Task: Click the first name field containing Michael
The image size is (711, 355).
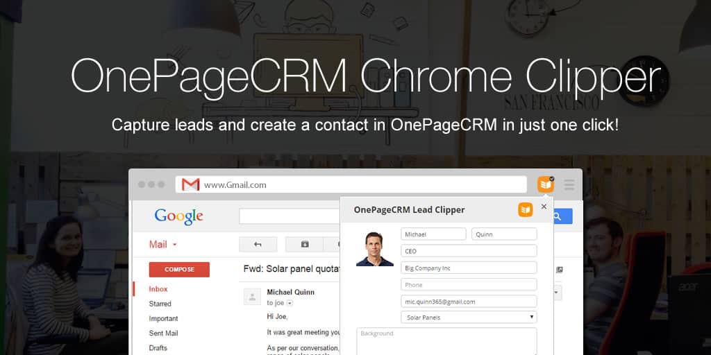Action: (433, 234)
